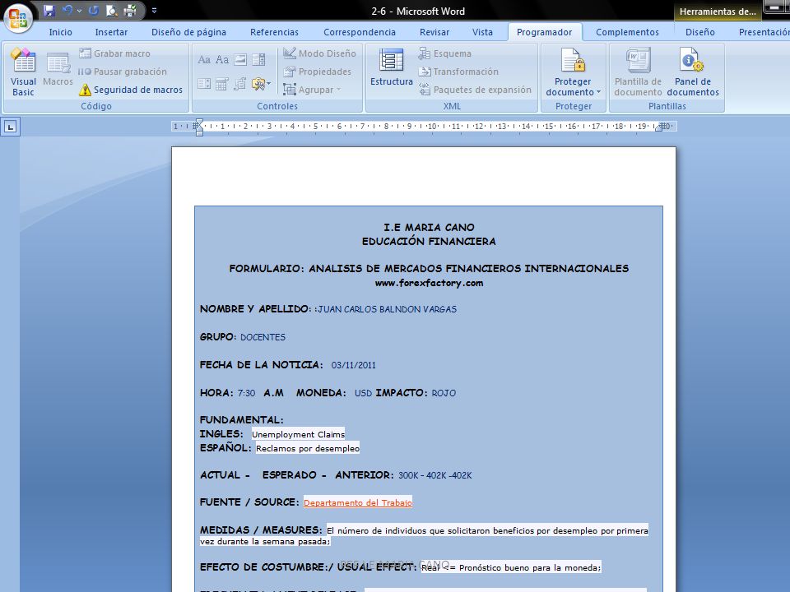The width and height of the screenshot is (790, 592).
Task: Open the Panel de documentos
Action: point(693,72)
